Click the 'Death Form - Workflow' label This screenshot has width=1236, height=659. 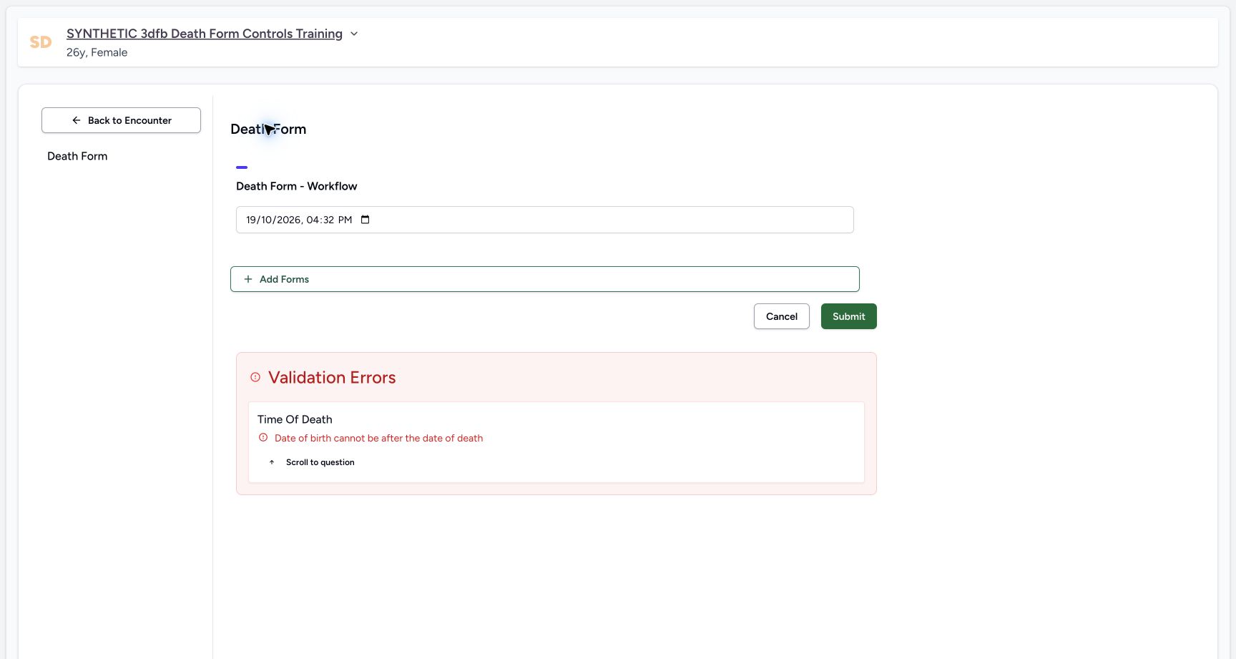tap(296, 186)
